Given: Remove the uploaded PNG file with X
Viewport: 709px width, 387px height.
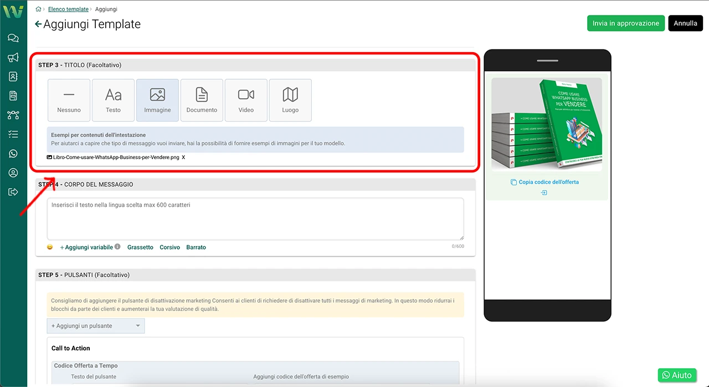Looking at the screenshot, I should tap(183, 157).
